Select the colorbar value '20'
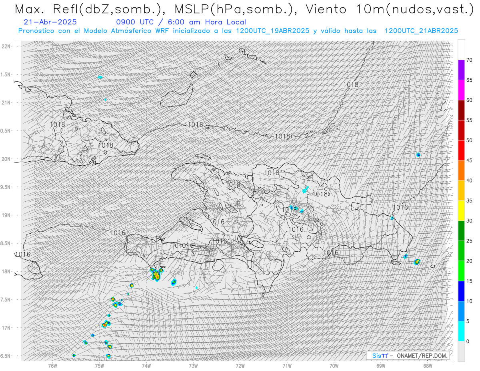 coord(469,261)
